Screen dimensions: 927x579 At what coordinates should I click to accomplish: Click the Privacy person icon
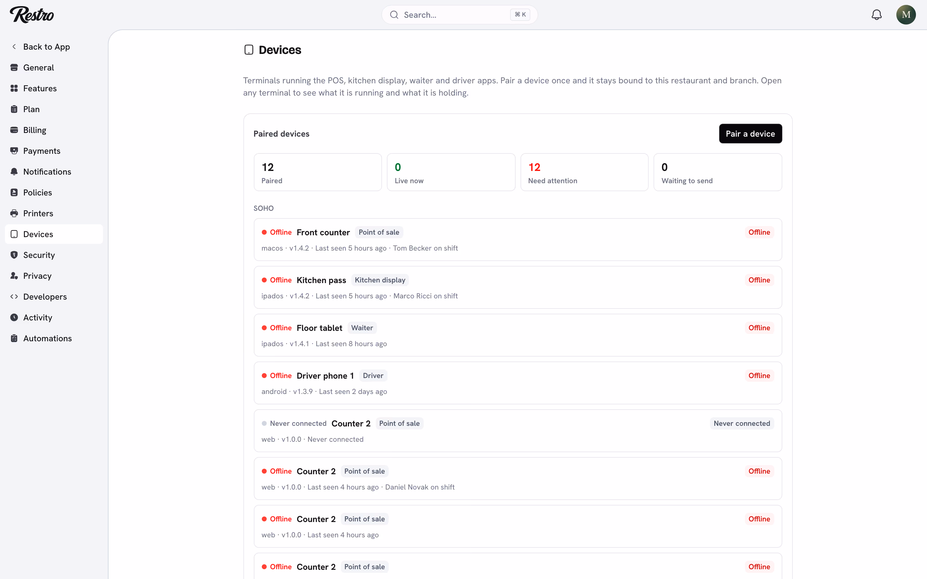tap(14, 276)
